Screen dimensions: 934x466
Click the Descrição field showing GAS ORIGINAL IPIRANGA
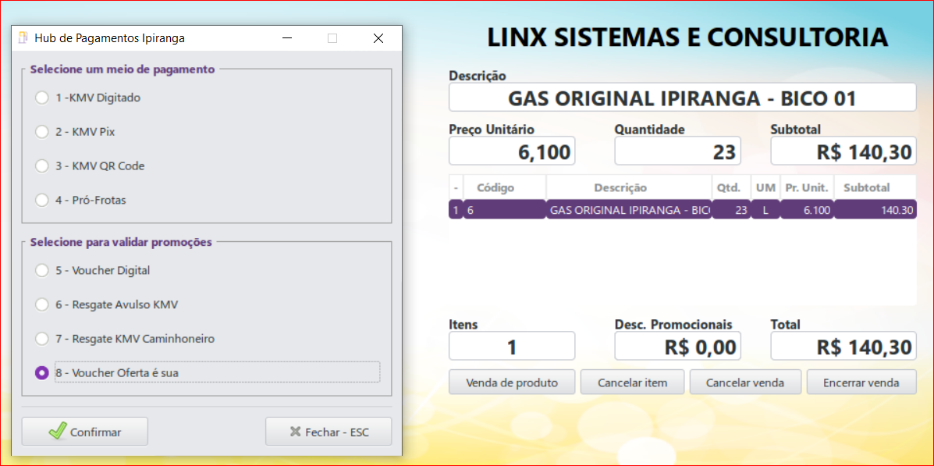click(682, 97)
